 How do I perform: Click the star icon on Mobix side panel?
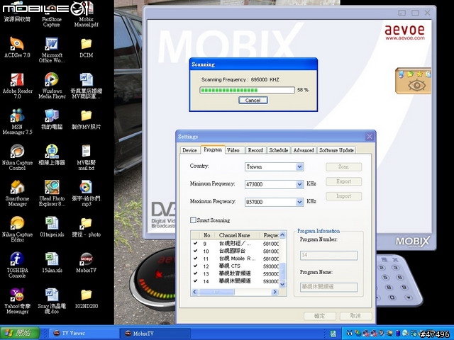419,74
